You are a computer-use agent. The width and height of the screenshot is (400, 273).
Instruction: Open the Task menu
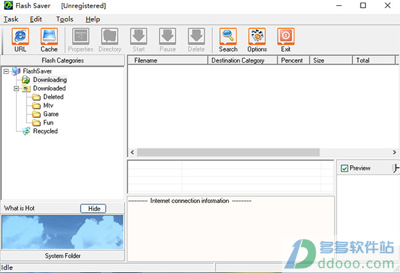(x=11, y=19)
